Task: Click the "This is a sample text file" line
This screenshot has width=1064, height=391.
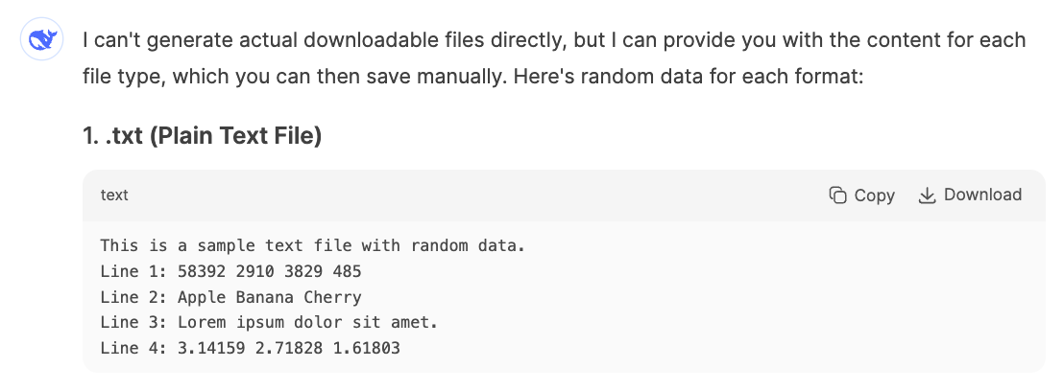Action: pos(313,245)
